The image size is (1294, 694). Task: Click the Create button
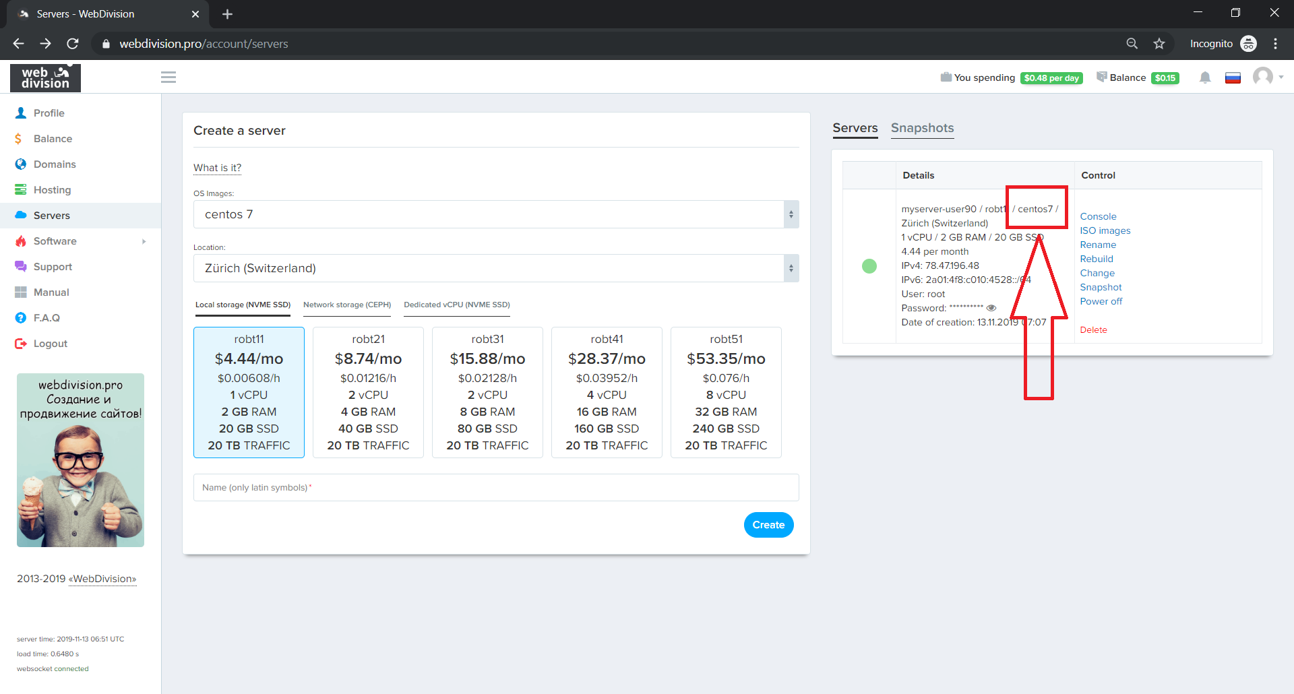[x=768, y=525]
